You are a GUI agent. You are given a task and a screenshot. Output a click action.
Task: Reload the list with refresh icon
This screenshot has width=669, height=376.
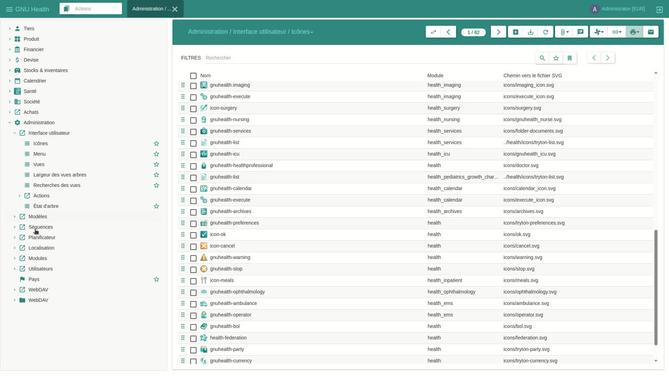click(546, 32)
